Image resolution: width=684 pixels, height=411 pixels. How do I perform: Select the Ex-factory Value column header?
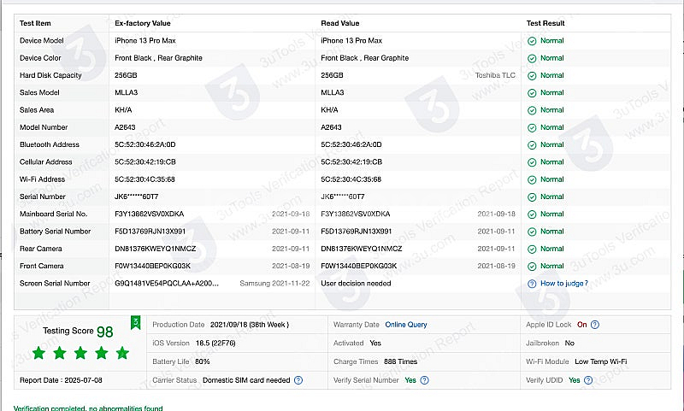[x=143, y=23]
